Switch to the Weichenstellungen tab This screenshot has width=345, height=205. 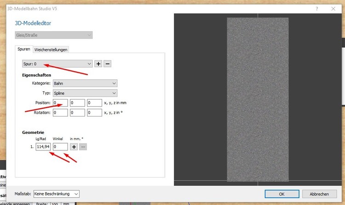coord(51,50)
